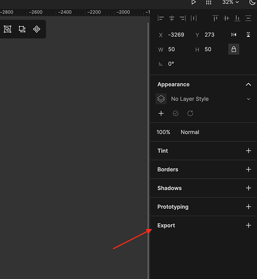Click the -2400 ruler mark
257x279 pixels.
click(x=65, y=12)
